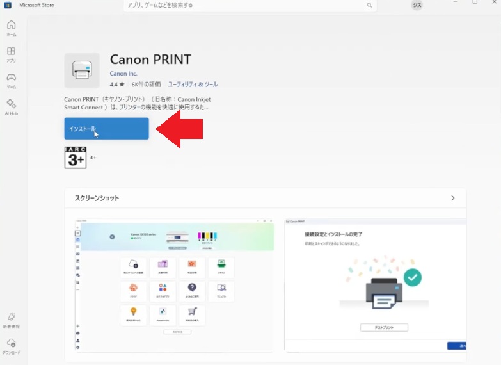Open AI Hub in sidebar
This screenshot has width=501, height=365.
point(11,107)
